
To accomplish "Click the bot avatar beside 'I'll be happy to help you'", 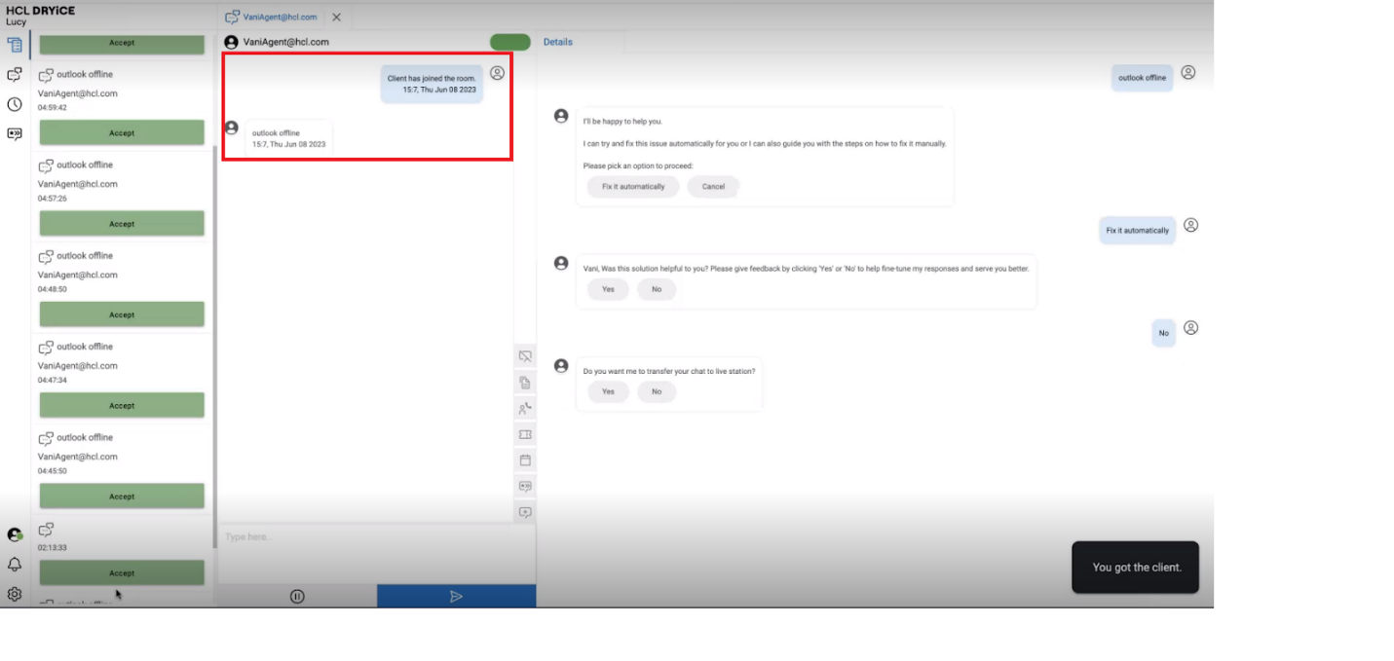I will click(x=561, y=116).
